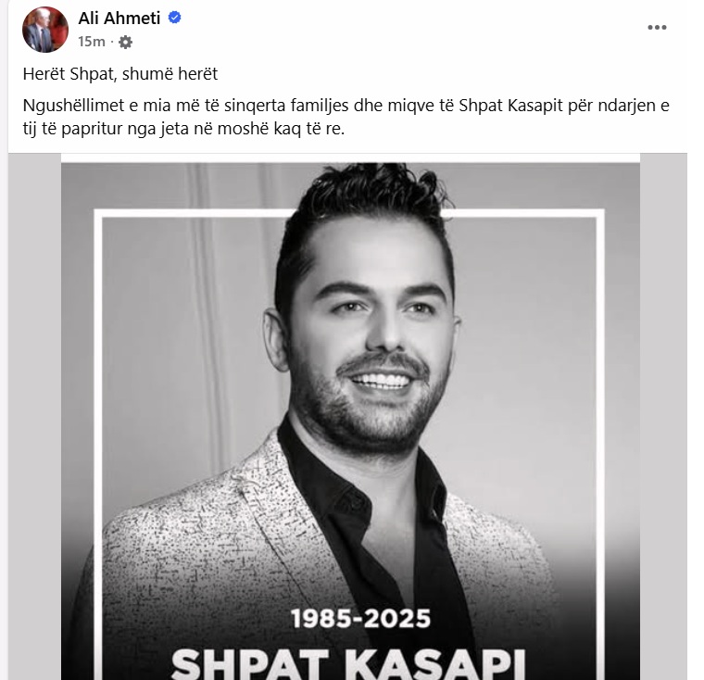704x680 pixels.
Task: Open Ali Ahmeti's profile picture
Action: point(44,30)
